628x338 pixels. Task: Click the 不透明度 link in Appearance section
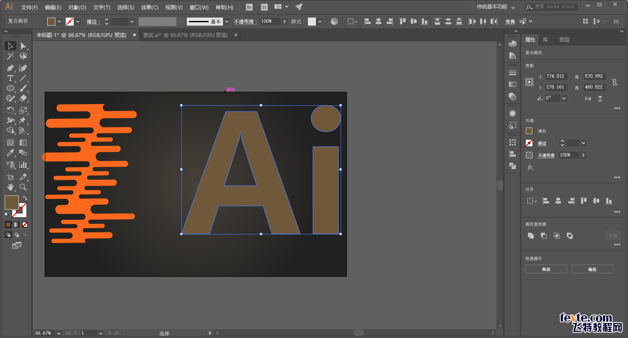coord(546,155)
